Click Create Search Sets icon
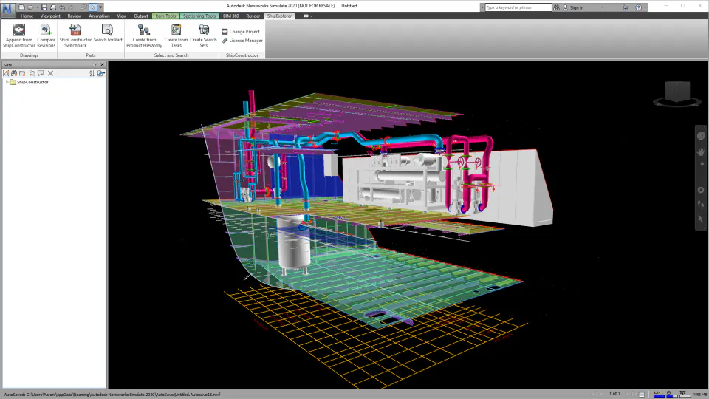709x399 pixels. (x=204, y=30)
